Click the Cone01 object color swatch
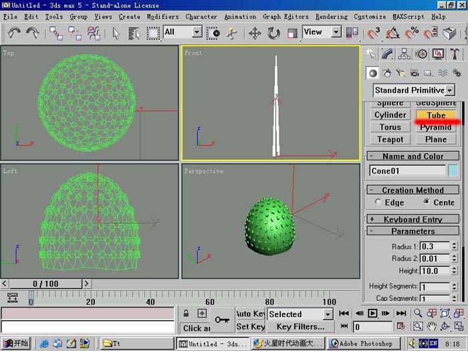Screen dimensions: 468x351 [453, 170]
